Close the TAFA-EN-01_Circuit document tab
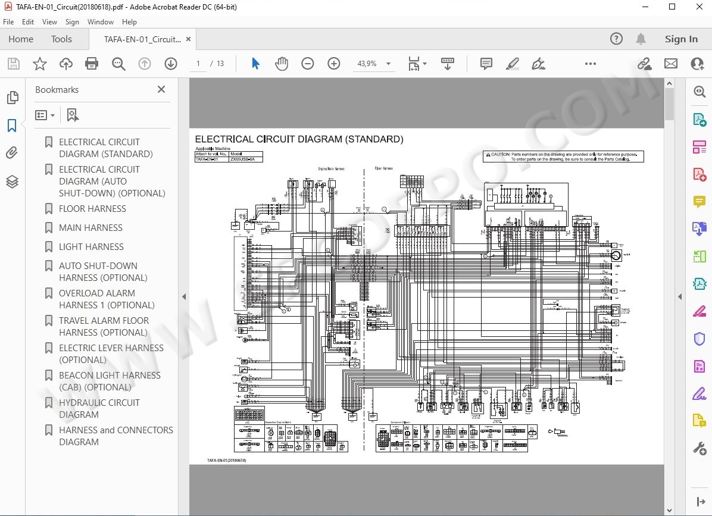712x516 pixels. pos(188,39)
